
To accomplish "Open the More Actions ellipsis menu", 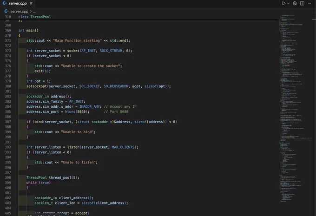I will (x=309, y=3).
